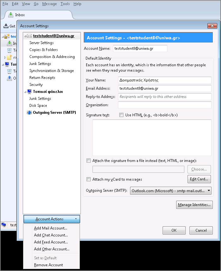Screen dimensions: 221x271
Task: Select Return Receipts in the tree
Action: [x=42, y=78]
